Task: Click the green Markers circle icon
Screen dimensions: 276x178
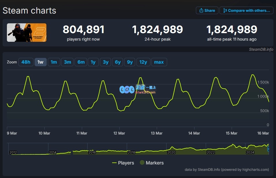Action: click(x=142, y=162)
